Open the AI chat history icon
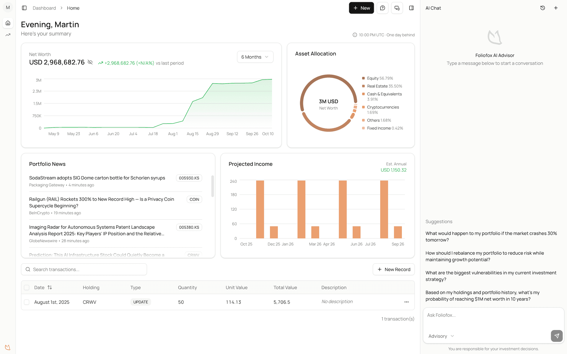Viewport: 567px width, 354px height. 542,8
